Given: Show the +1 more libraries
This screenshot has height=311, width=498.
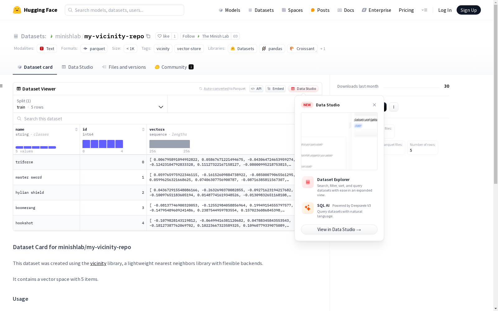Looking at the screenshot, I should click(323, 49).
